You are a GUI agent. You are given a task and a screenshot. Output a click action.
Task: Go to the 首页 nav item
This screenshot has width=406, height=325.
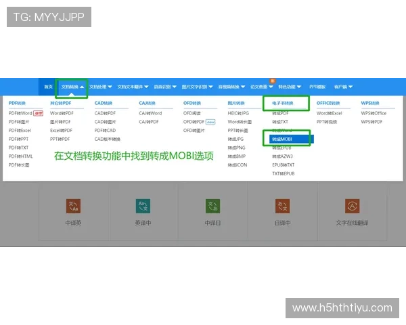tap(48, 87)
